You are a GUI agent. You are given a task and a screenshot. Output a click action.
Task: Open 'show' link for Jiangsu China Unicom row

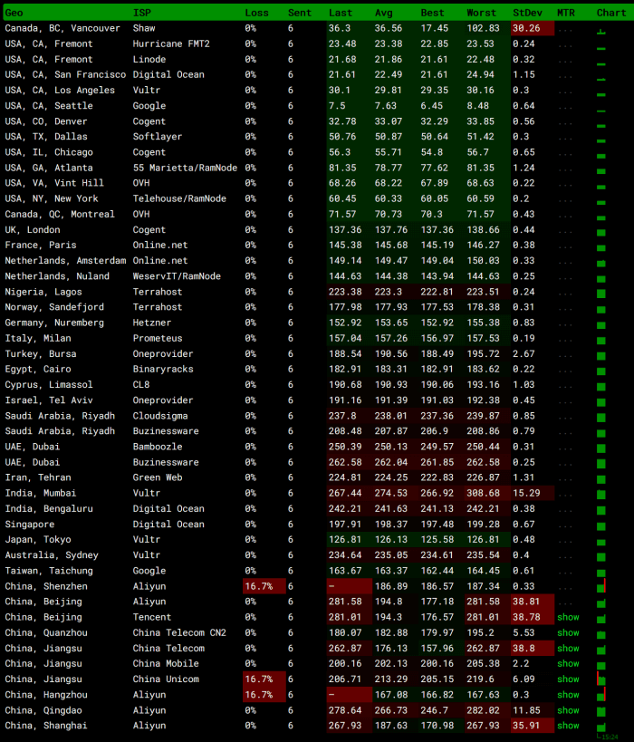568,679
